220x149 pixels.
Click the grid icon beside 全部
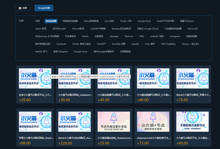pos(20,8)
